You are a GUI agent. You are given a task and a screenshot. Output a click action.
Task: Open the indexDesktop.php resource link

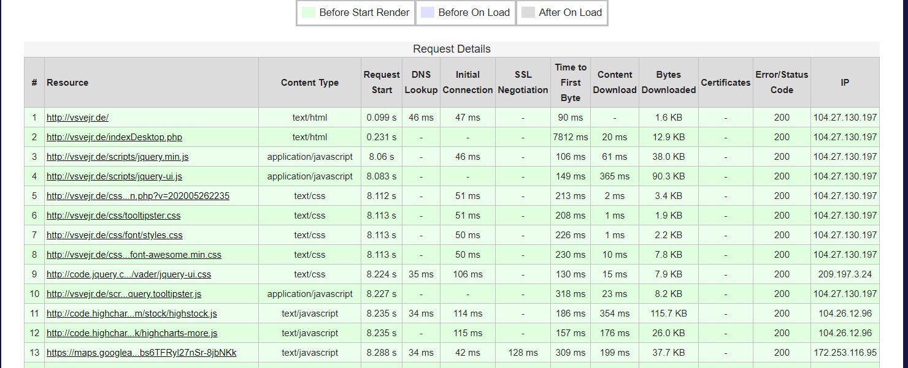114,137
